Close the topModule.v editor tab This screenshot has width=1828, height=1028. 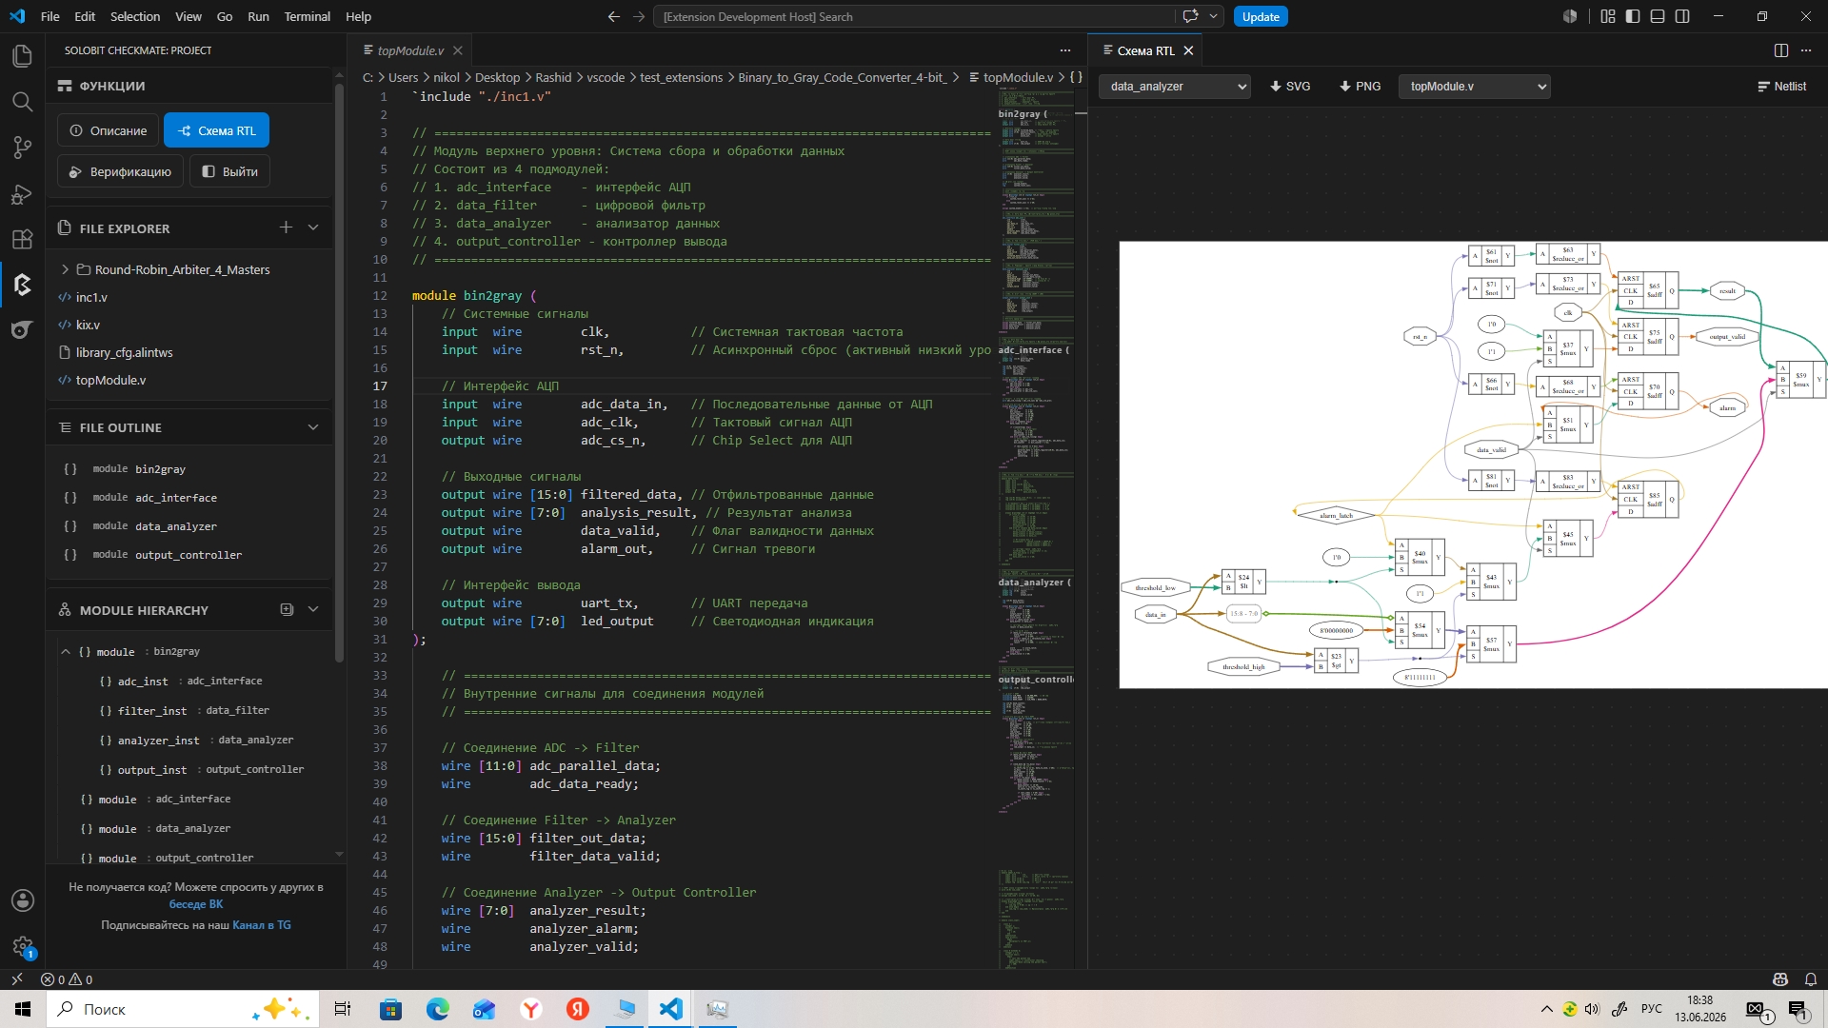[458, 50]
